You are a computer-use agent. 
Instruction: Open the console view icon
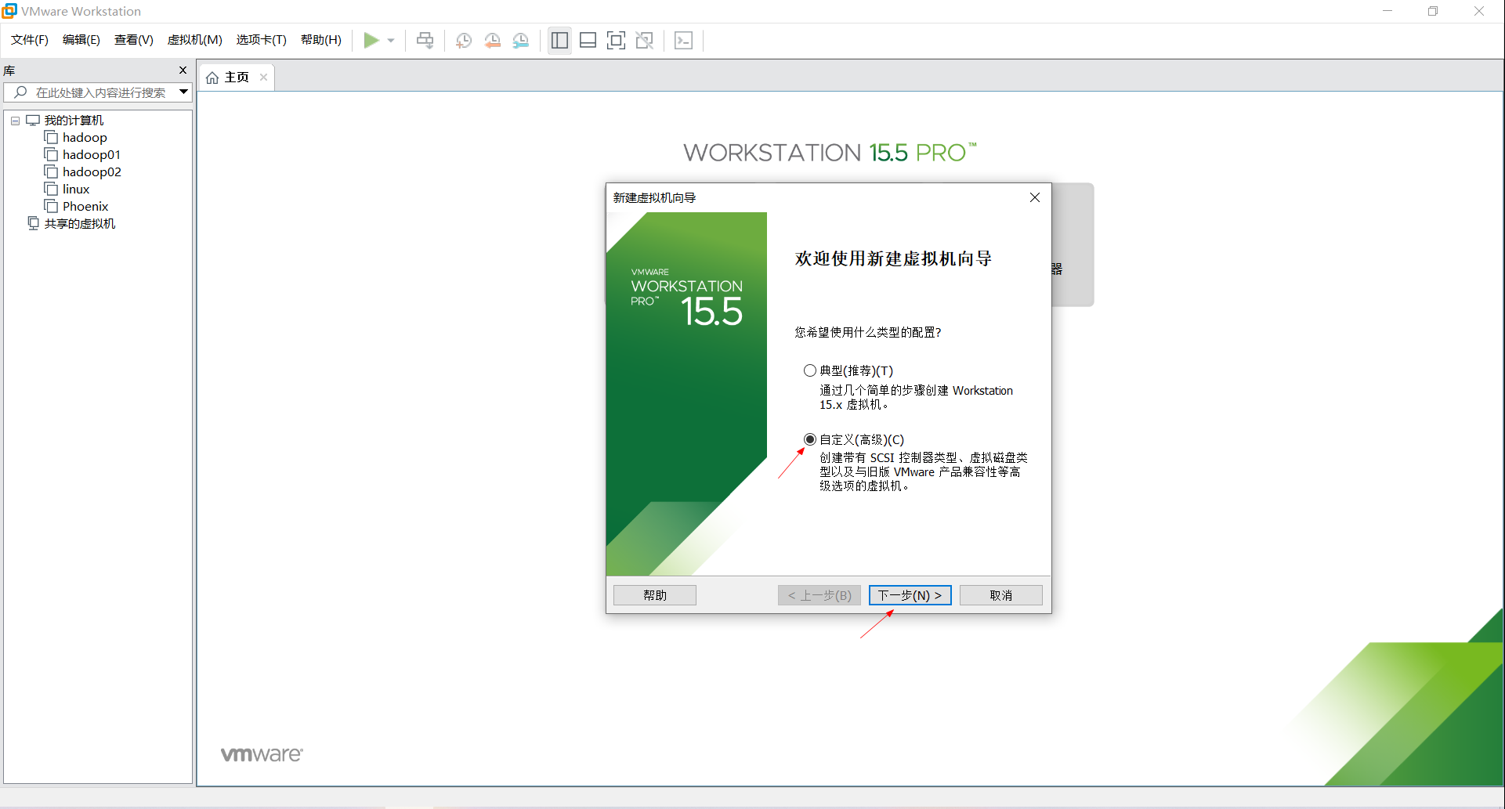pyautogui.click(x=683, y=40)
